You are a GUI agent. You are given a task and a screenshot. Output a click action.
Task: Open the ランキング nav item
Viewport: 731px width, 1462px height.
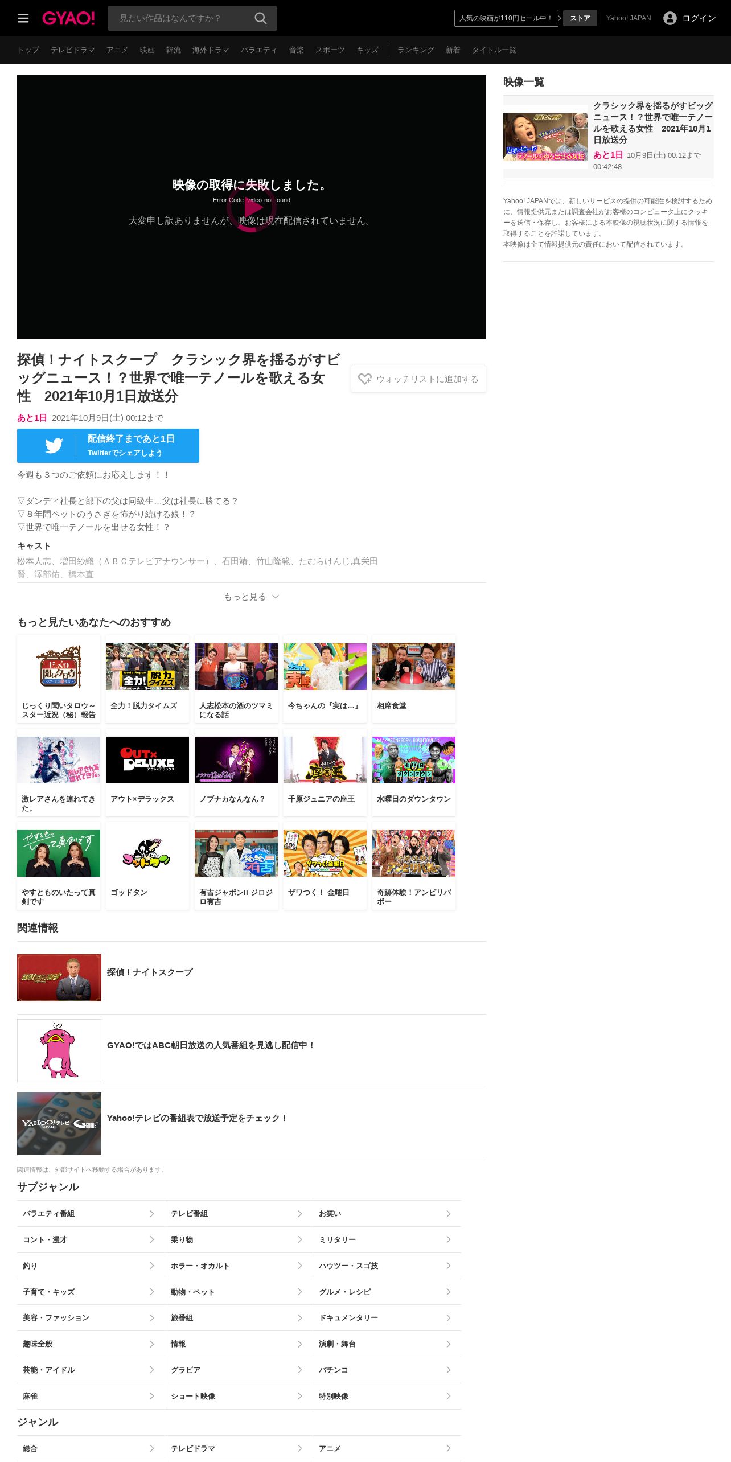point(416,50)
